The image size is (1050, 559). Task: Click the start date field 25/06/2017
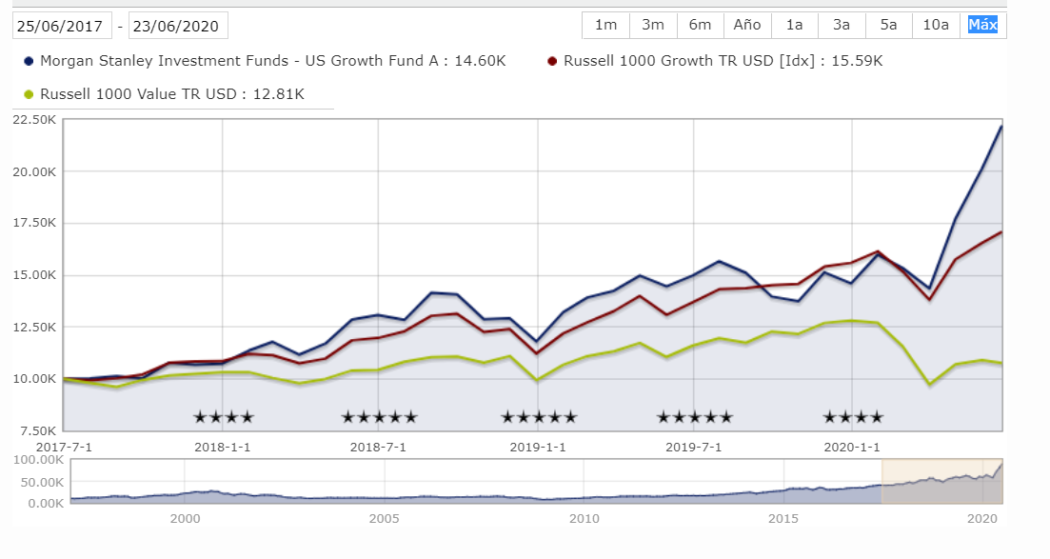point(62,27)
